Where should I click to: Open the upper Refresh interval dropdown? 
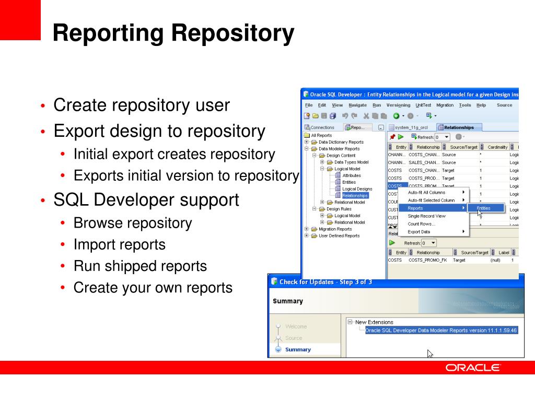(446, 137)
